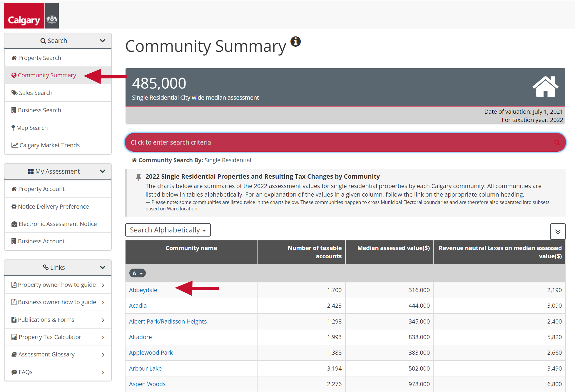Click the tags icon beside Sales Search

(x=14, y=93)
